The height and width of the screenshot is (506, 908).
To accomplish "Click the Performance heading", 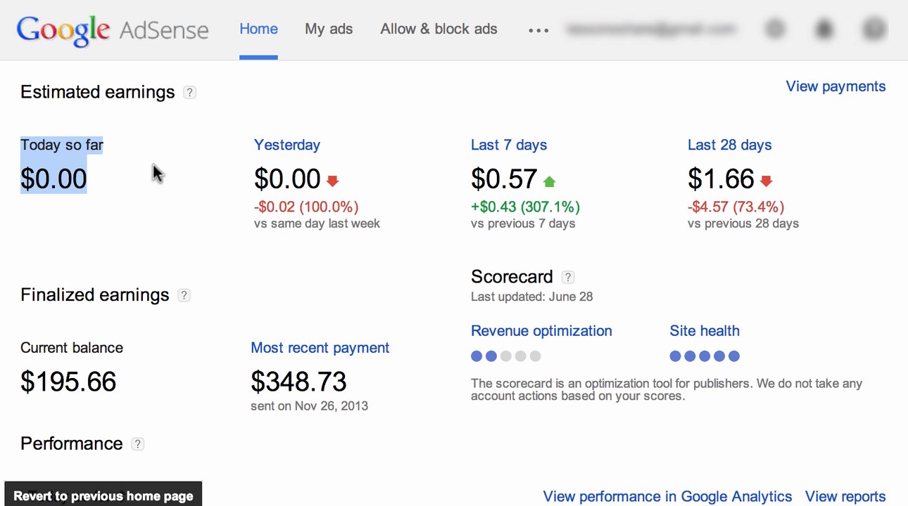I will tap(71, 444).
